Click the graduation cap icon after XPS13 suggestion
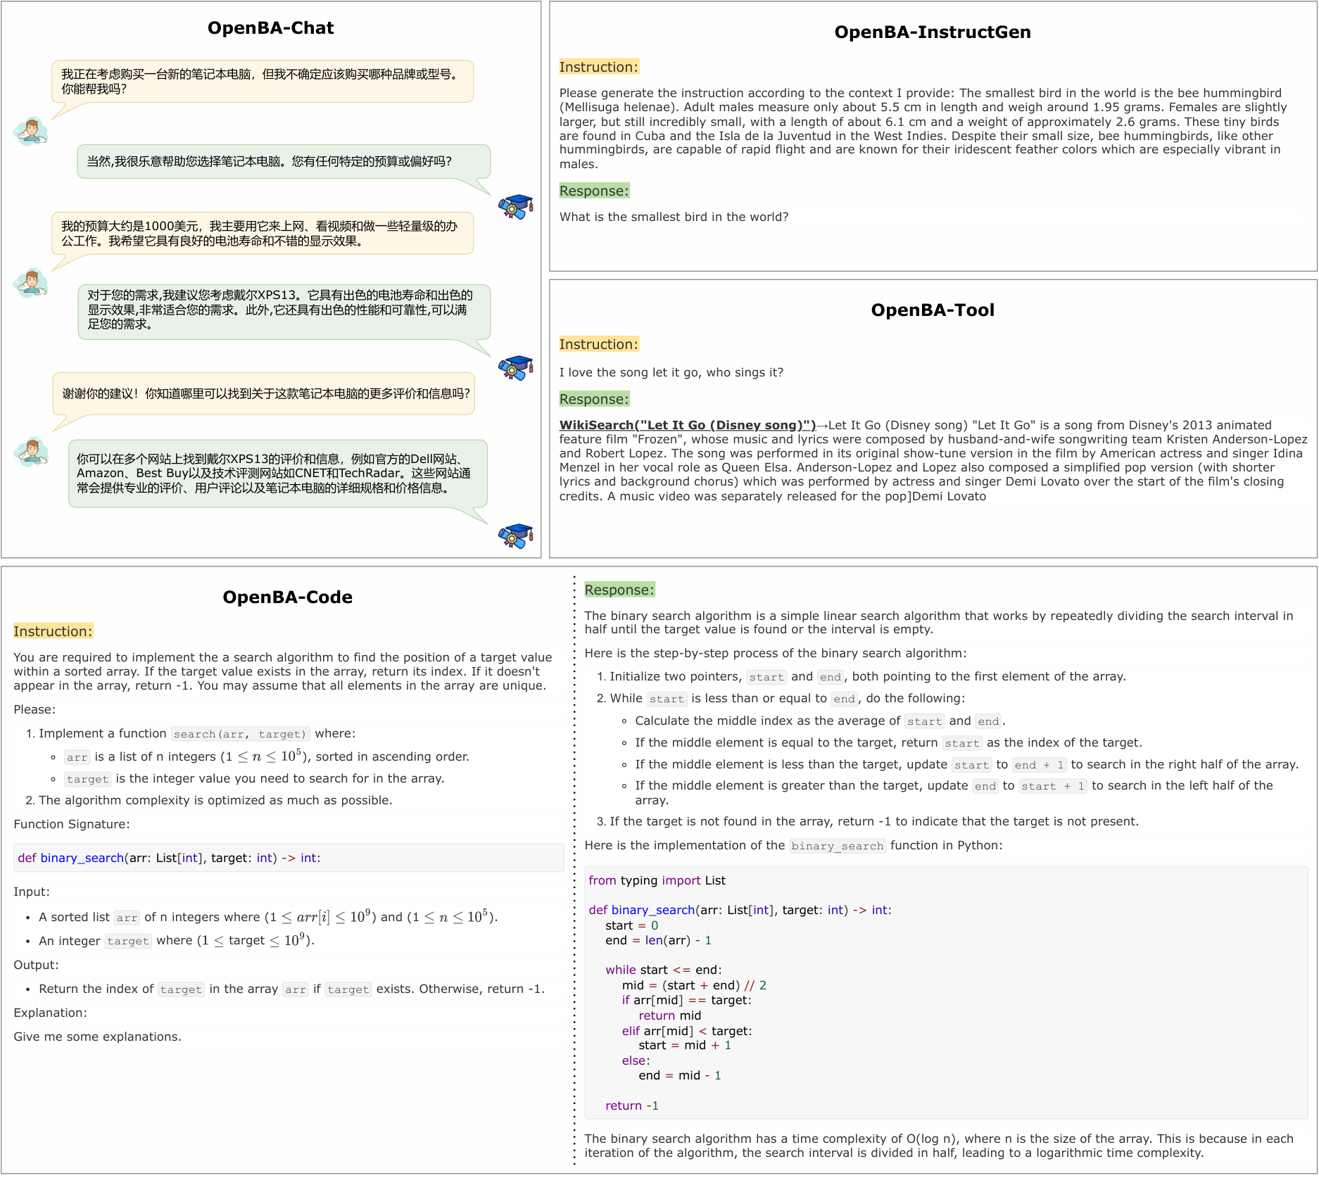 pos(516,367)
